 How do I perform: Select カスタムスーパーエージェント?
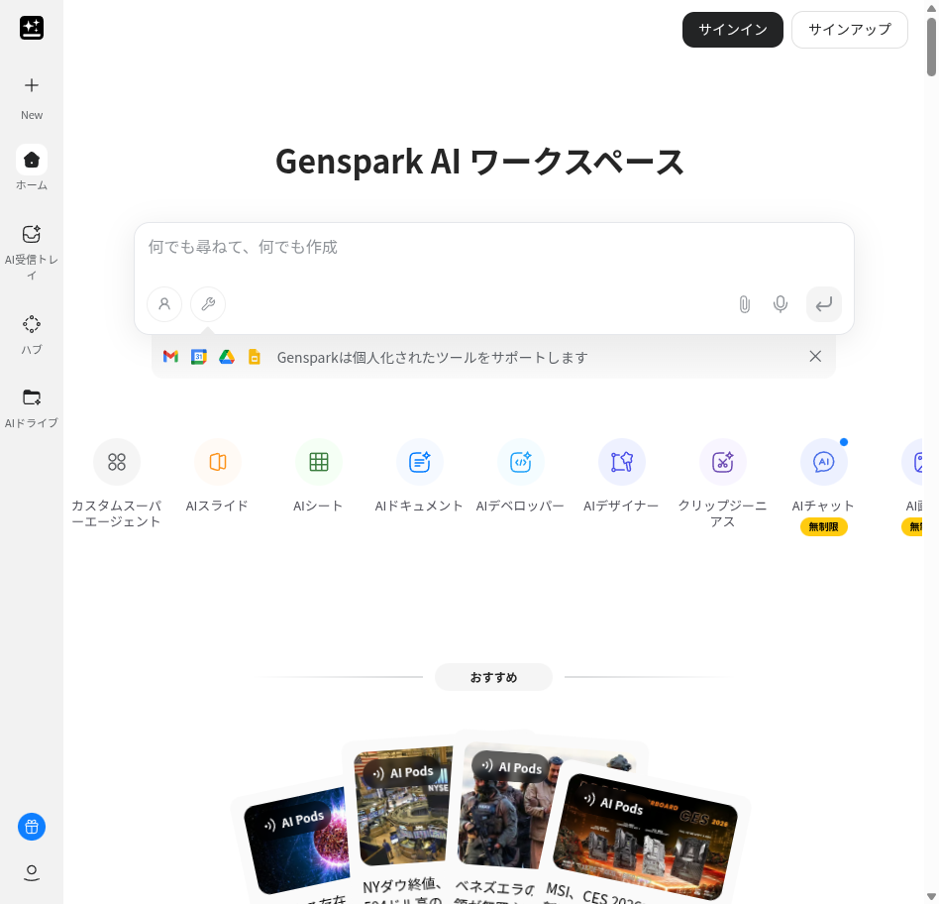tap(117, 462)
